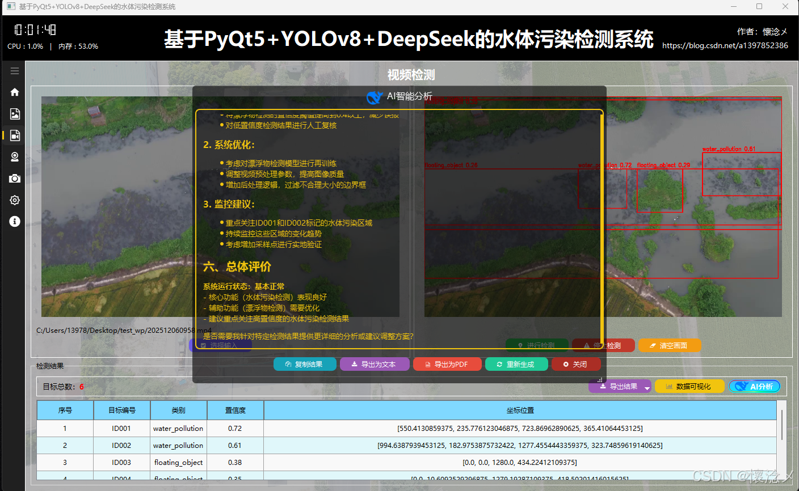799x491 pixels.
Task: Open the info/about sidebar icon
Action: pos(15,222)
